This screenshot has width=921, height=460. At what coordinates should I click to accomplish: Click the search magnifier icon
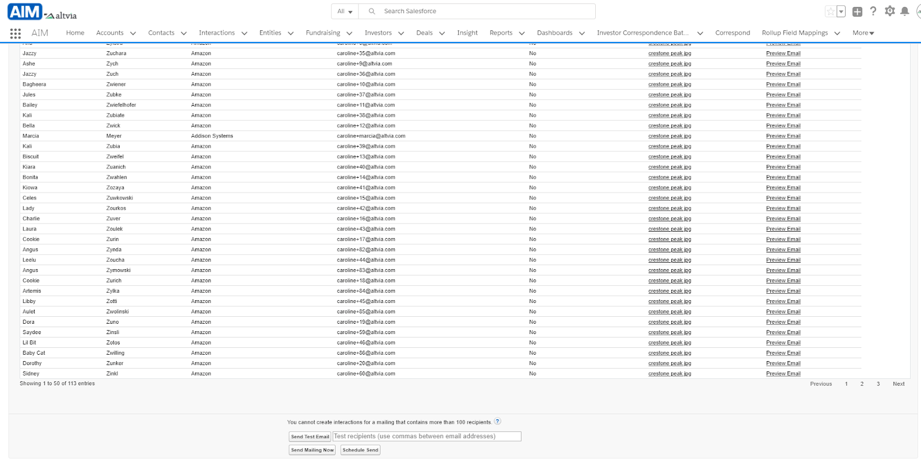(372, 11)
